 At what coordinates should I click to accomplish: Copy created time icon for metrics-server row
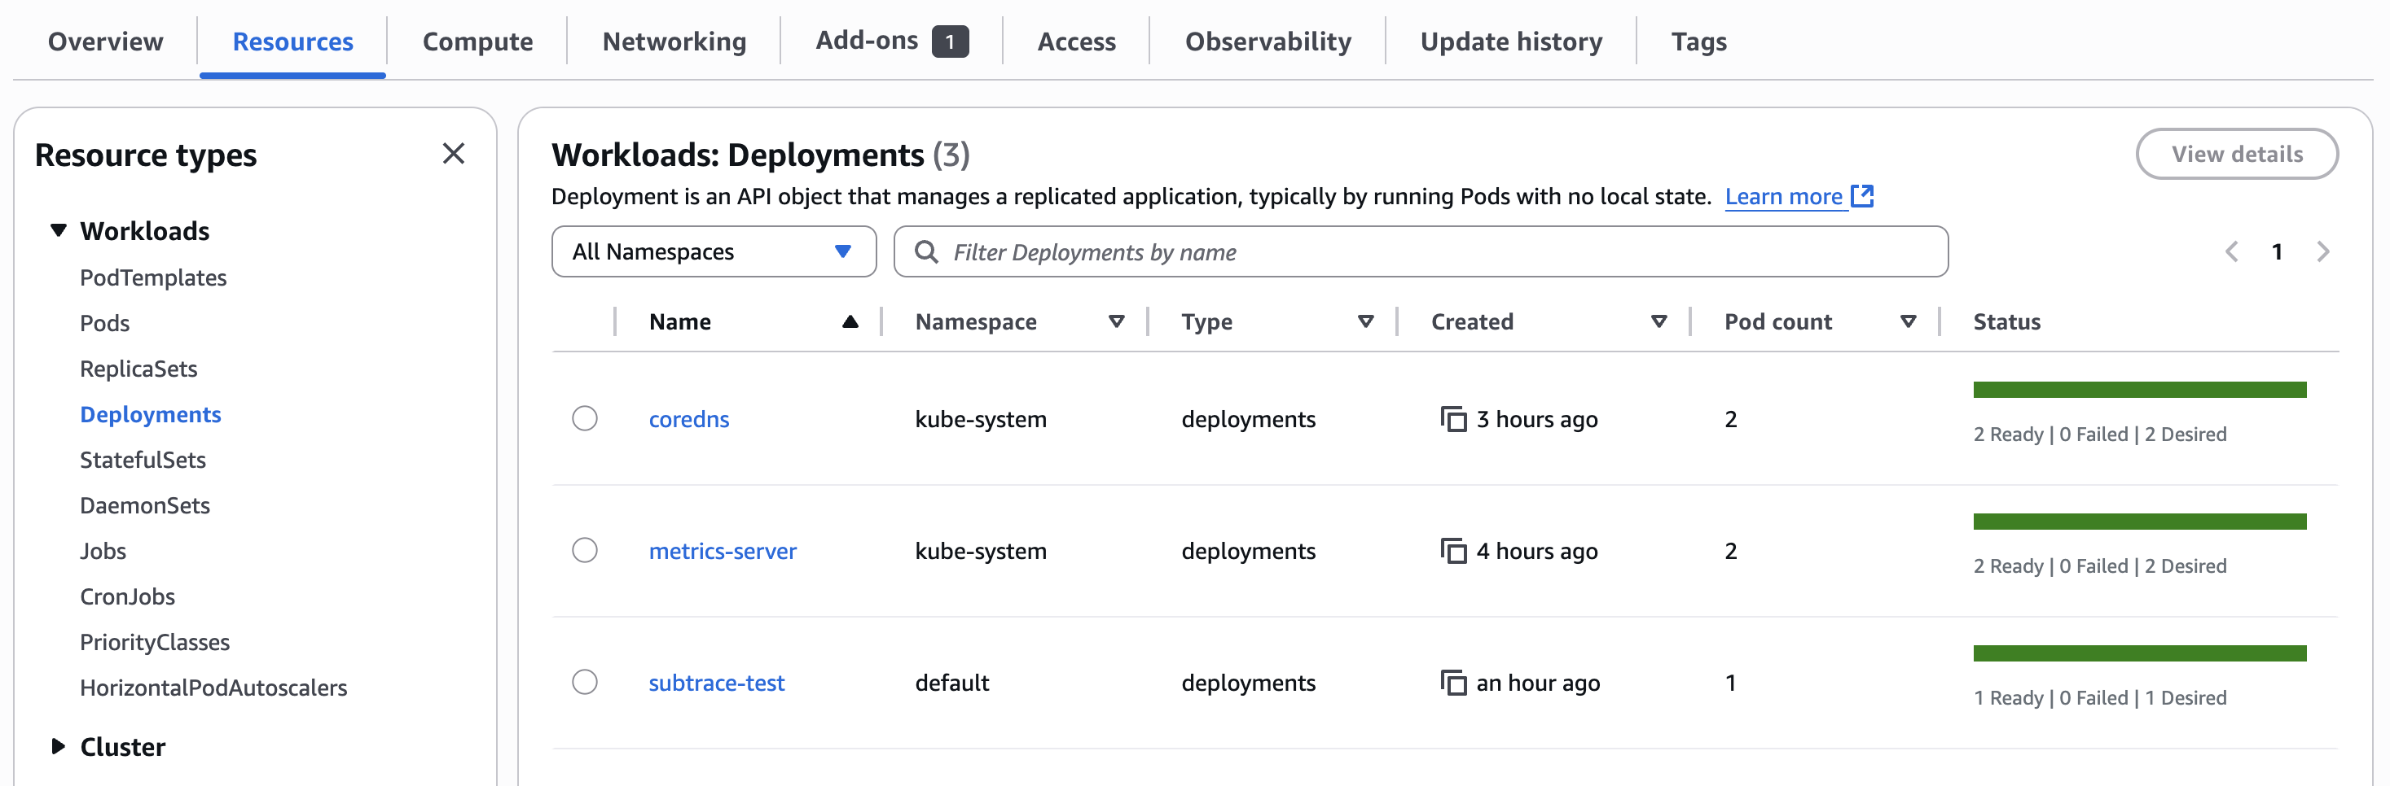click(x=1453, y=551)
